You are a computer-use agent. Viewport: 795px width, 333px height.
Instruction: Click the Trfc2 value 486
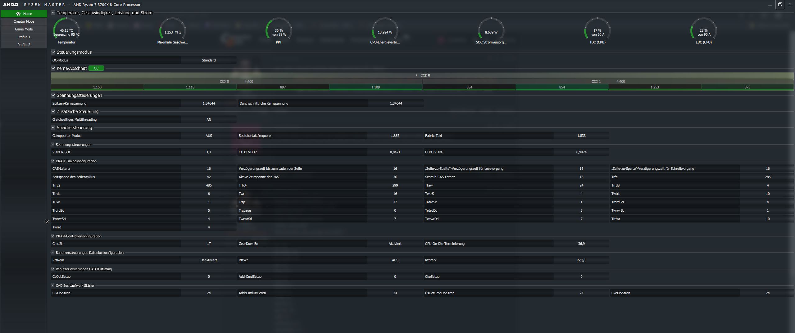[209, 185]
